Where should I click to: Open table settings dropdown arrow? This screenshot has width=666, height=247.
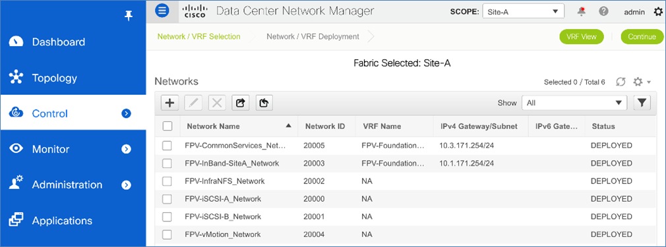(x=649, y=82)
